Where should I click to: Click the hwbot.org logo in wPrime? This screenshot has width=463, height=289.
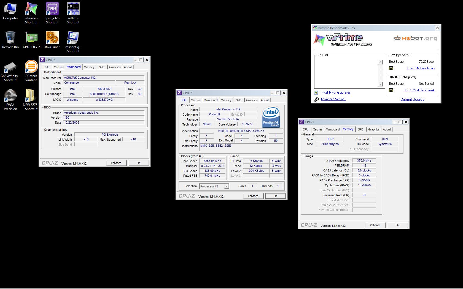[415, 38]
